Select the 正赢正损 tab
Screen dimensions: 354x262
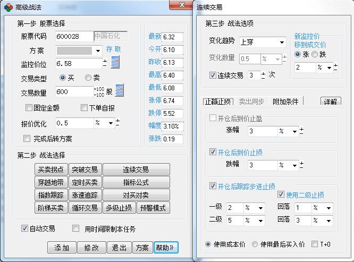[218, 101]
